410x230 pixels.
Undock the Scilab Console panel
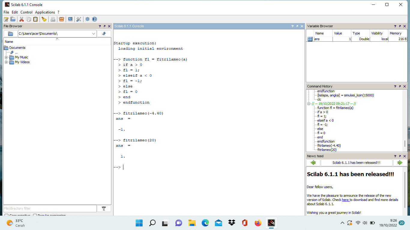tap(297, 26)
